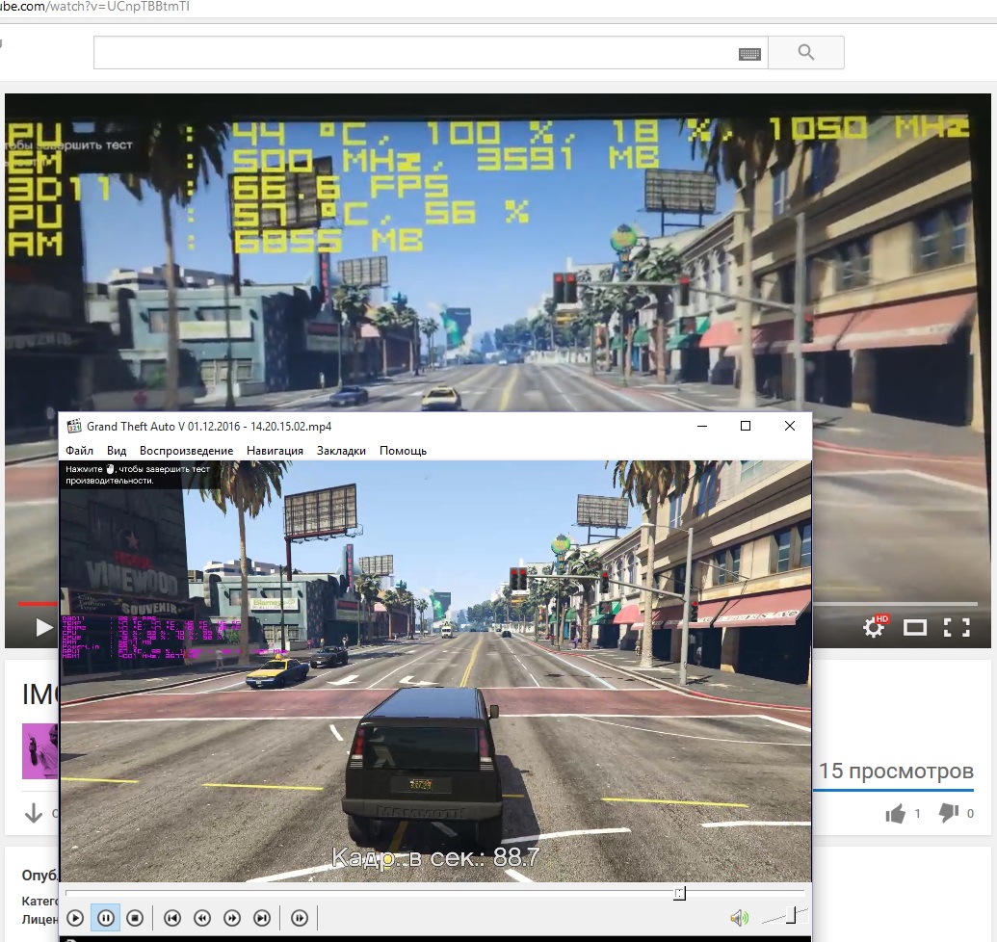Click the browser address bar URL

pyautogui.click(x=94, y=7)
